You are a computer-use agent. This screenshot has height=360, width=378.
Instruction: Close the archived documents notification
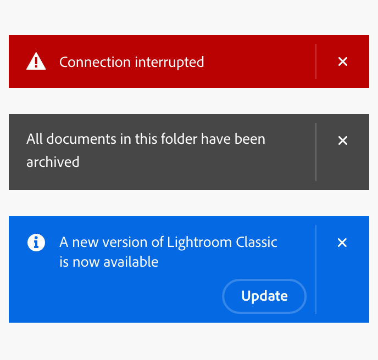coord(343,140)
